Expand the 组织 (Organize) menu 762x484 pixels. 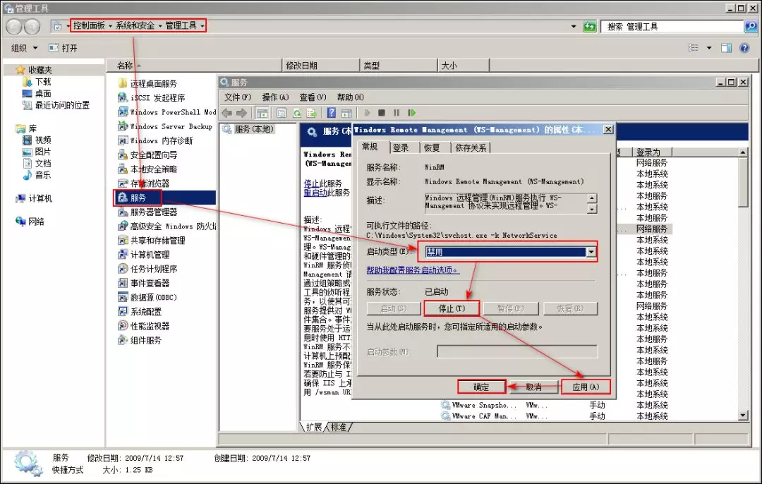25,48
